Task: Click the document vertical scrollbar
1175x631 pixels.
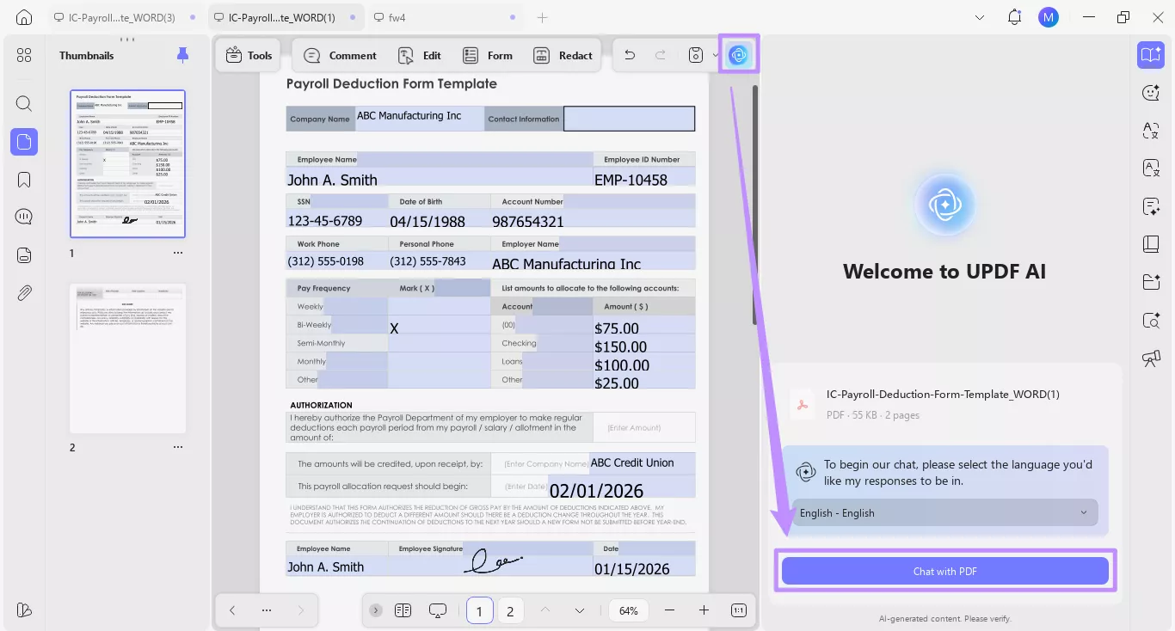Action: click(x=755, y=204)
